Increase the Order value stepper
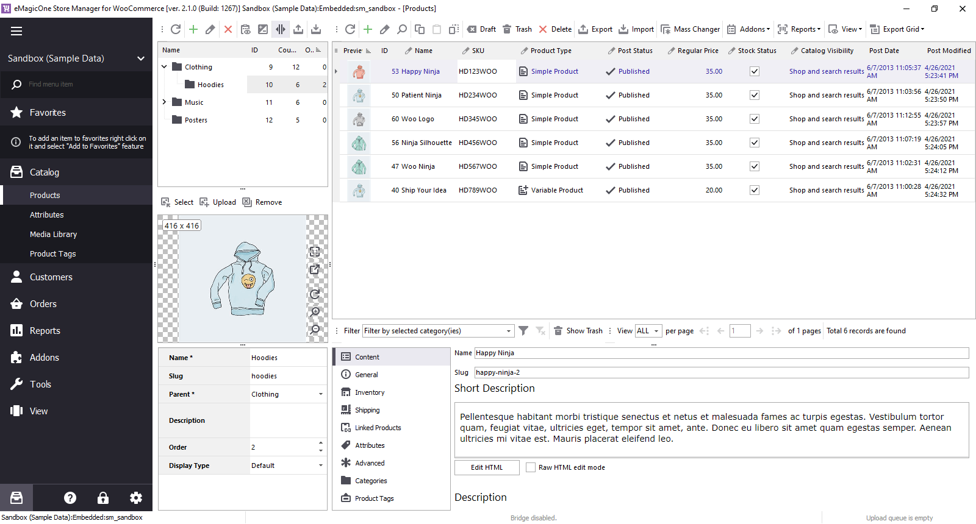Viewport: 976px width, 524px height. click(x=321, y=443)
